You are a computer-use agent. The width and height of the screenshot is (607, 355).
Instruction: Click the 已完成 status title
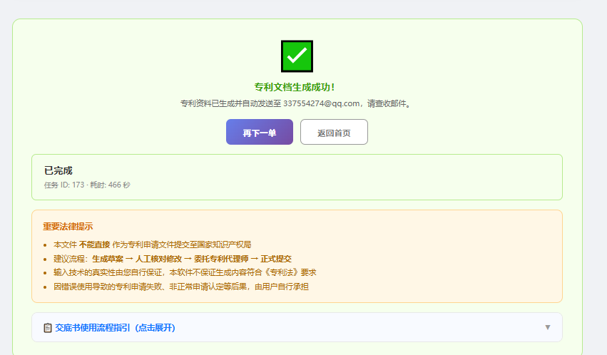(58, 170)
